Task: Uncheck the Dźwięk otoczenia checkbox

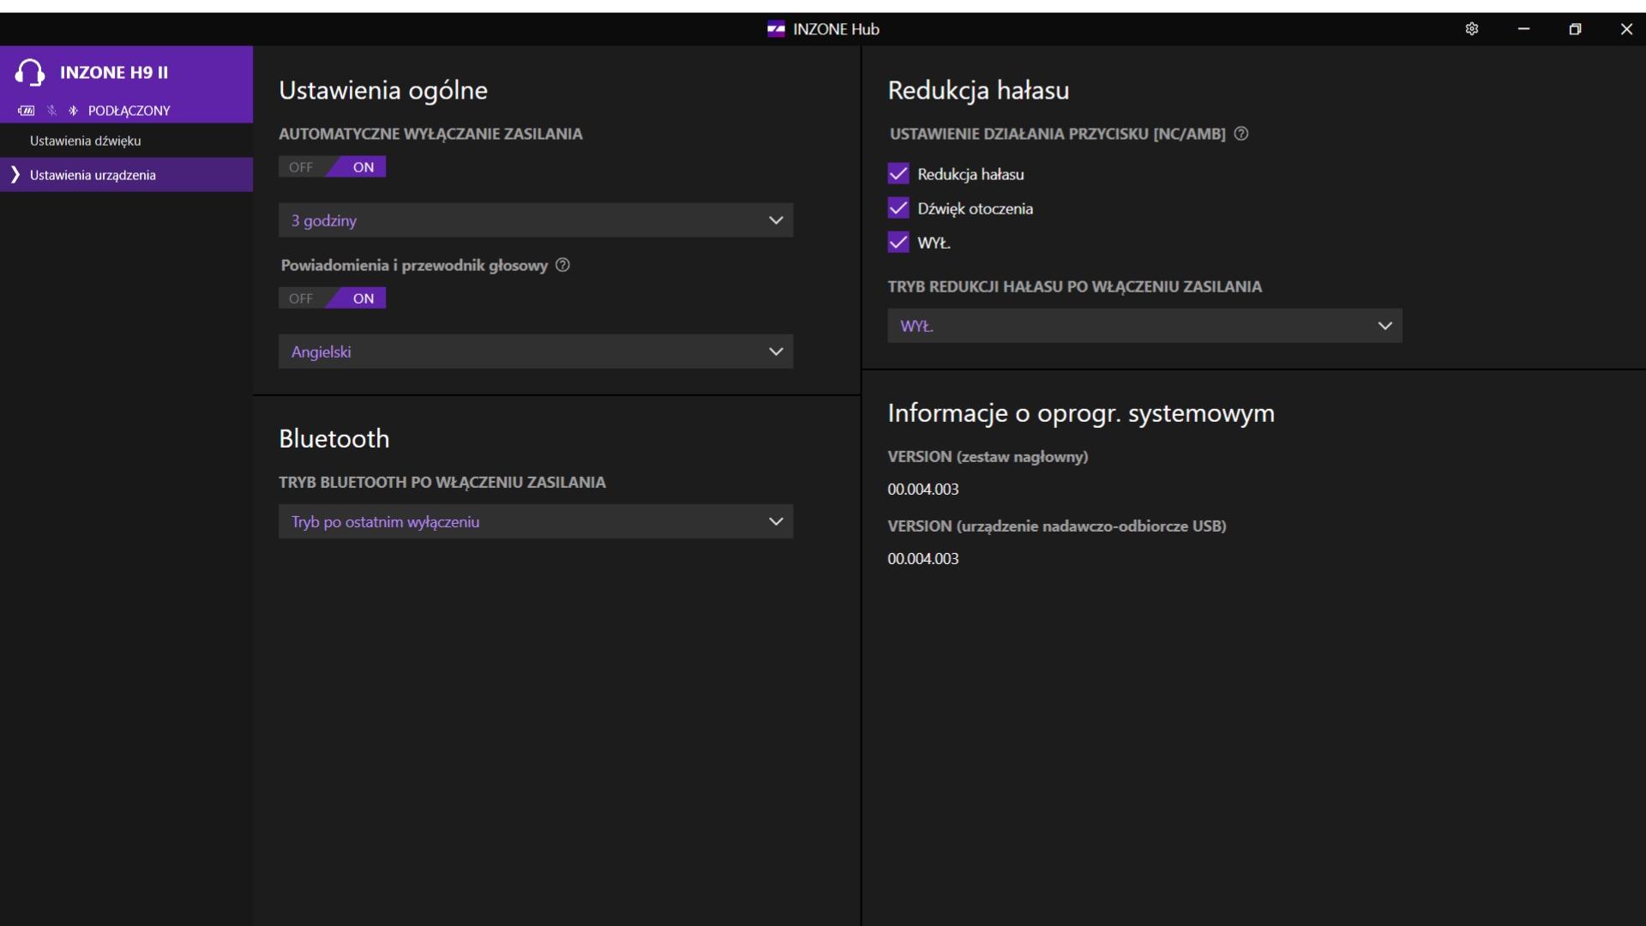Action: [898, 208]
